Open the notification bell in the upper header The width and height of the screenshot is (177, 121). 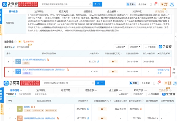coord(155,4)
